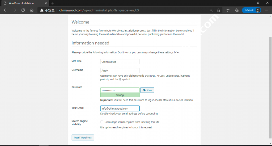Go to the browser Home page icon
Image resolution: width=272 pixels, height=146 pixels.
click(32, 10)
